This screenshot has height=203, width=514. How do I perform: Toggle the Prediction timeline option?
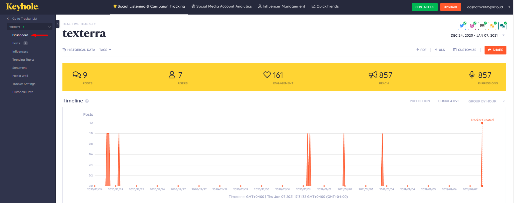click(x=420, y=101)
